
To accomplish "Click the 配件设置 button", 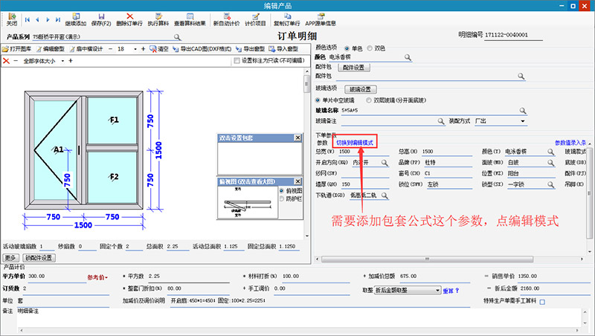I will (354, 68).
